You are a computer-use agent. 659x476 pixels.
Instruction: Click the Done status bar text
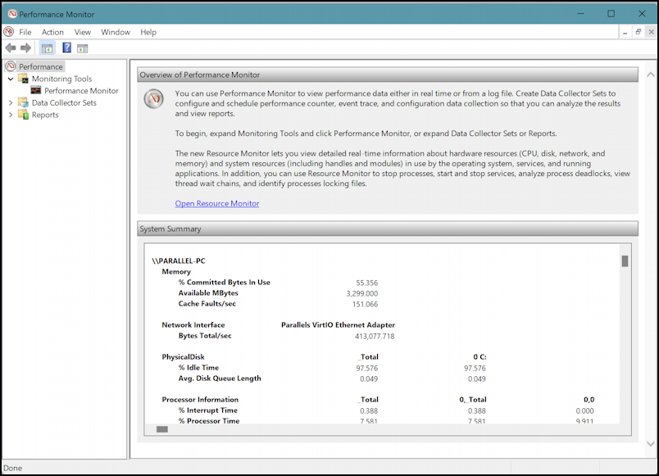coord(12,468)
